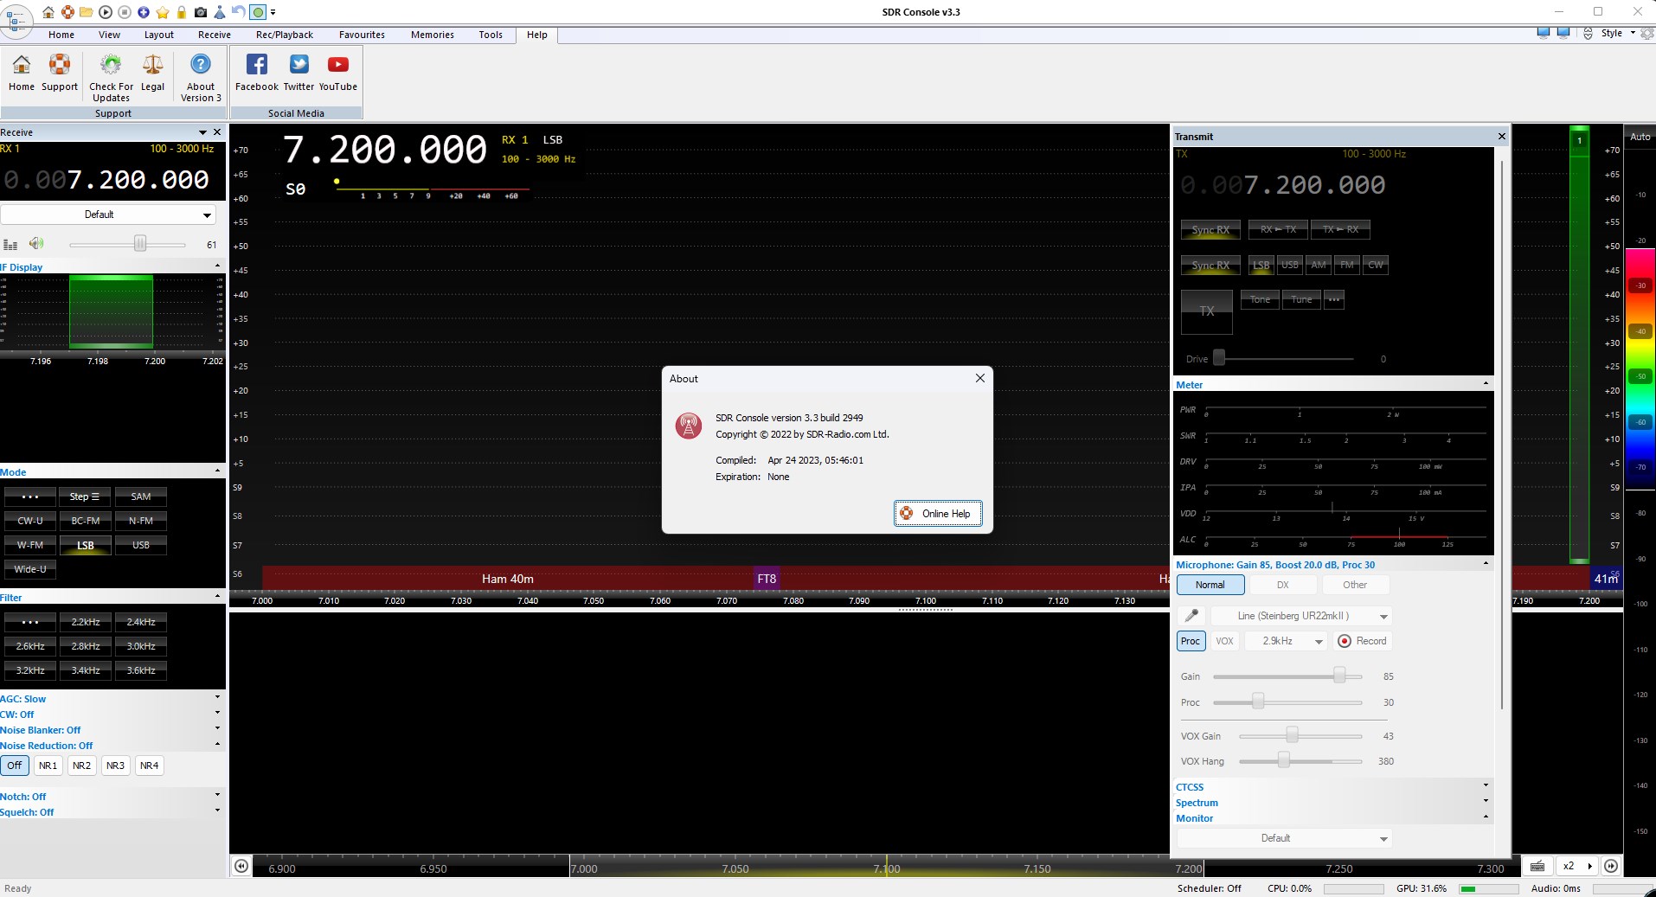Click the TX button in the Transmit panel
This screenshot has height=897, width=1656.
point(1207,311)
